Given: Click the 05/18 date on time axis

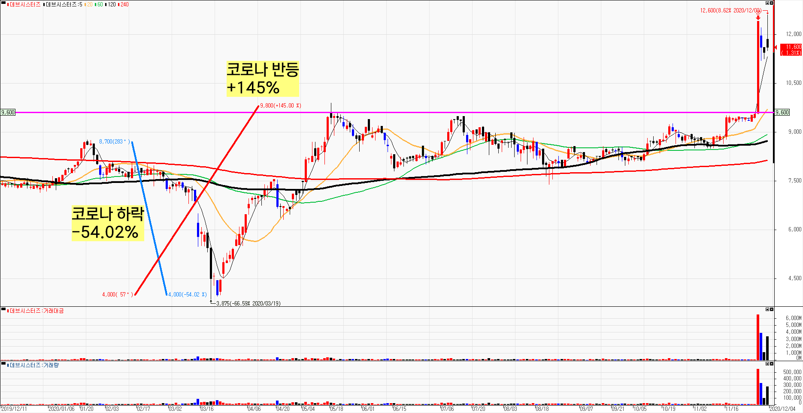Looking at the screenshot, I should point(336,409).
